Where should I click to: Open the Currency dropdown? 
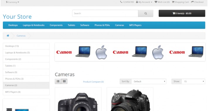tap(13, 2)
